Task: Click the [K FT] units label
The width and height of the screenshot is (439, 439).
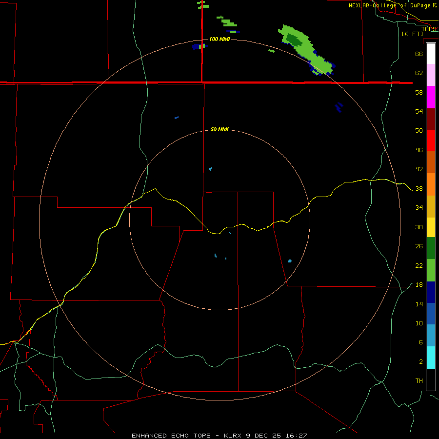Action: 412,34
